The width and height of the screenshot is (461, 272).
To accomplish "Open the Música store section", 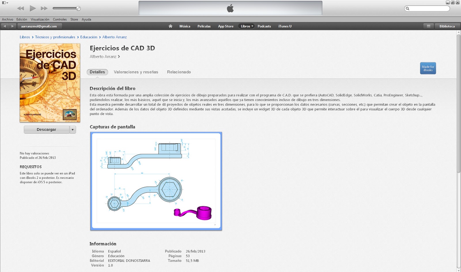I will pyautogui.click(x=185, y=26).
